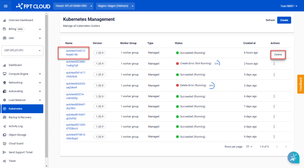Open the AI assistant floating icon
This screenshot has height=168, width=304.
293,157
